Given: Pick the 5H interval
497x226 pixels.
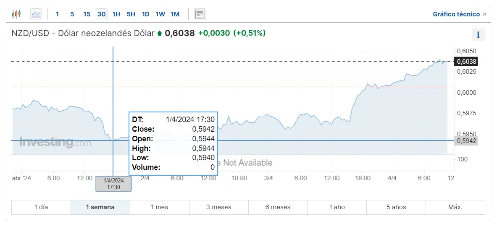Looking at the screenshot, I should [x=131, y=14].
